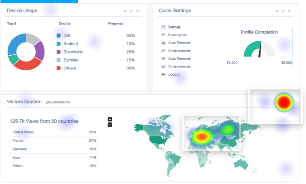
Task: Click the 15% progress value for Symbian
Action: [x=131, y=60]
